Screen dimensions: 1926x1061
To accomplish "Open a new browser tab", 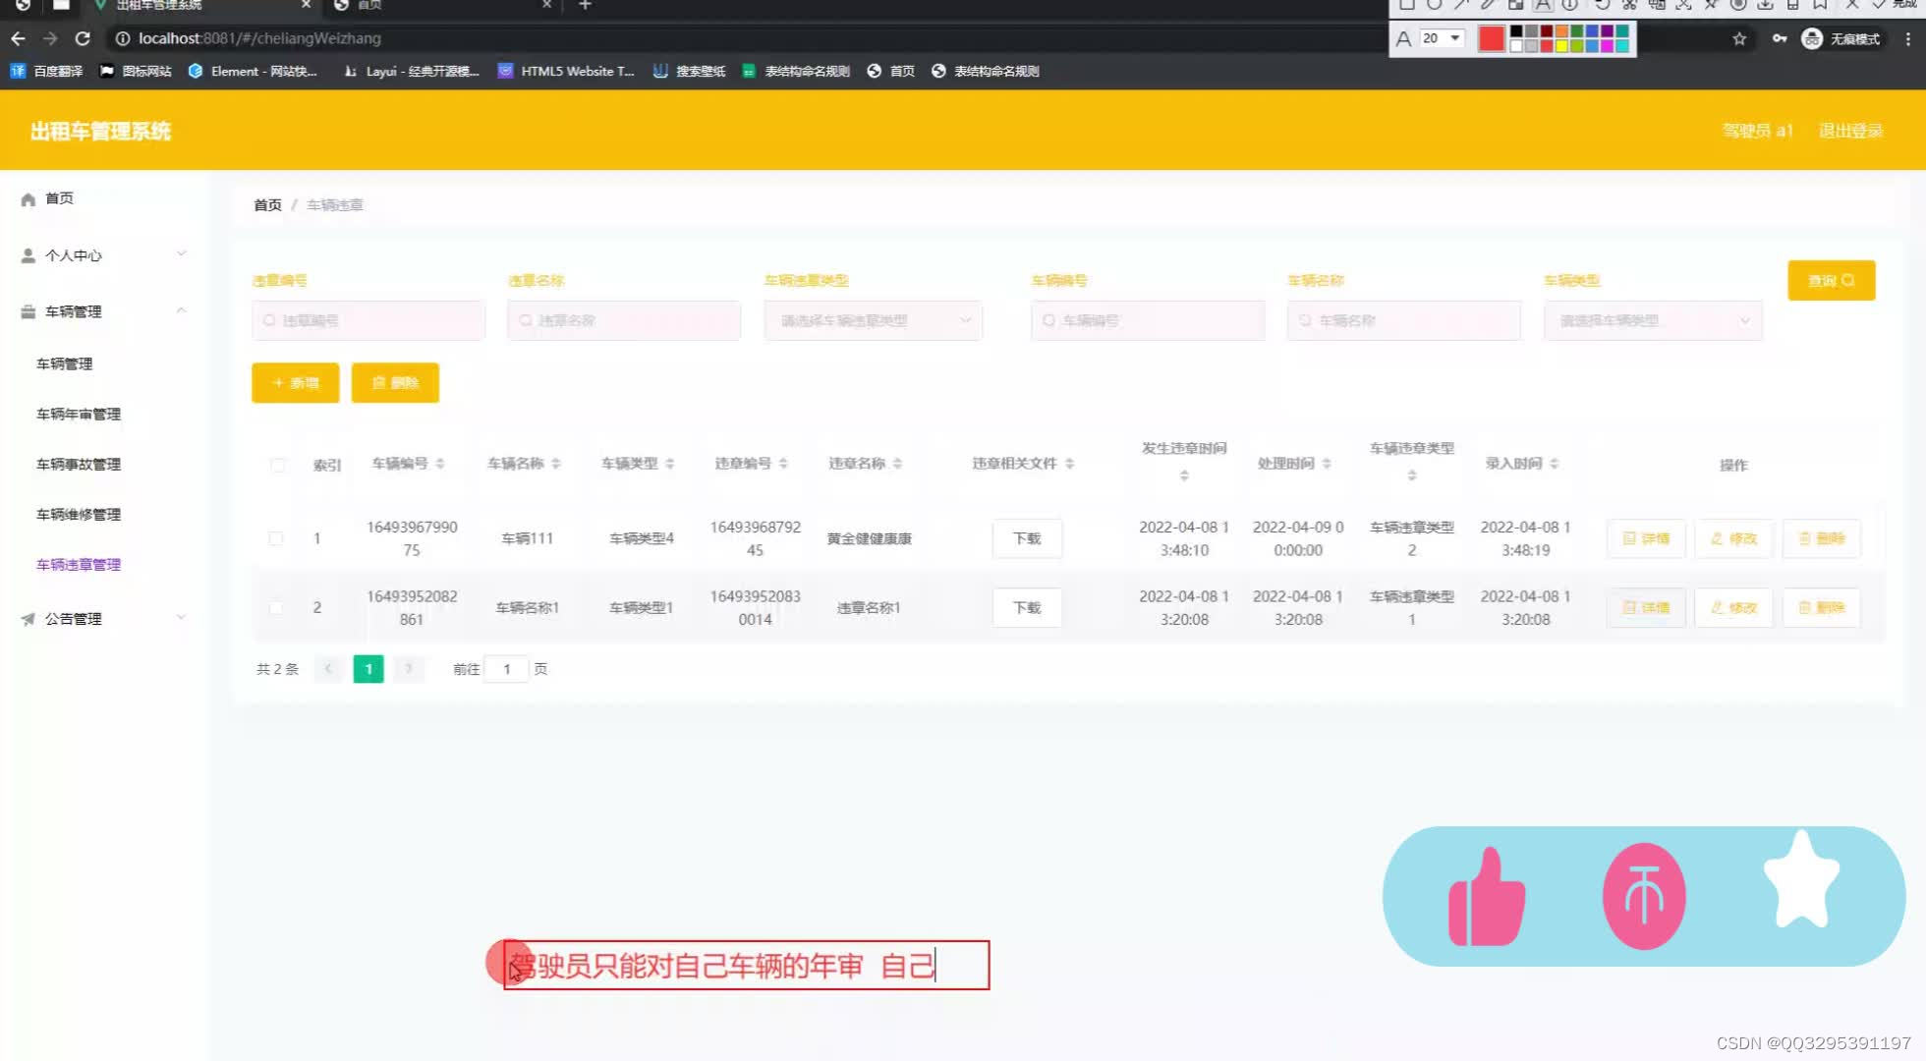I will (585, 5).
